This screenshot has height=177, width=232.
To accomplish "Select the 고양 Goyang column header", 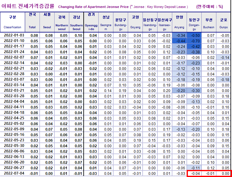I will [135, 22].
